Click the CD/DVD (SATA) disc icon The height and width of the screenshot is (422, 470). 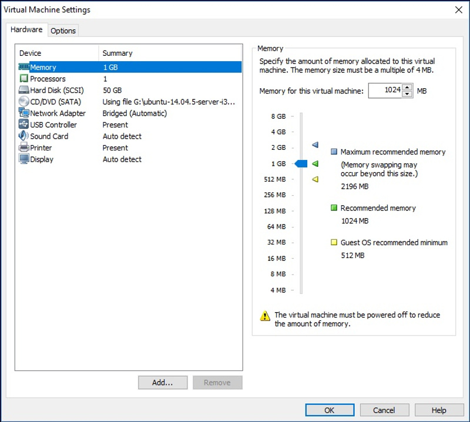click(24, 102)
